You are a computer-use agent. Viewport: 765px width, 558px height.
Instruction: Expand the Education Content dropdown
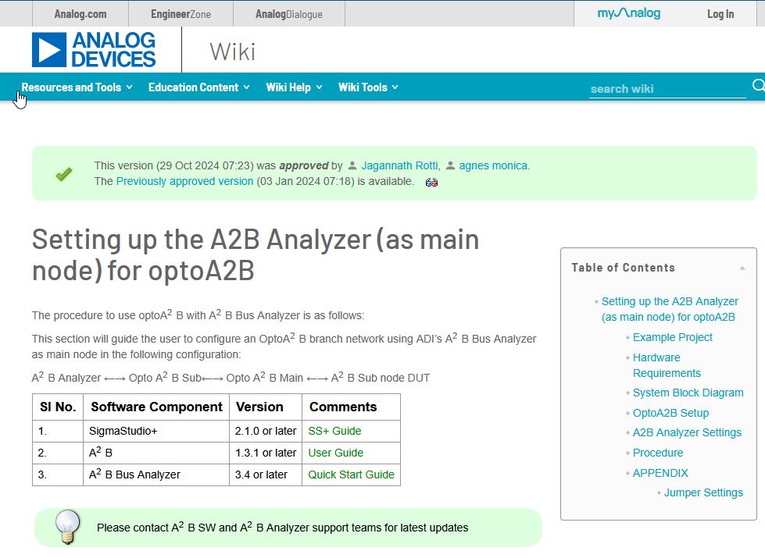pos(198,87)
